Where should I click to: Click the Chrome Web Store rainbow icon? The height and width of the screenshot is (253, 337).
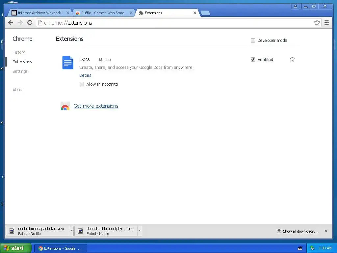click(x=65, y=106)
